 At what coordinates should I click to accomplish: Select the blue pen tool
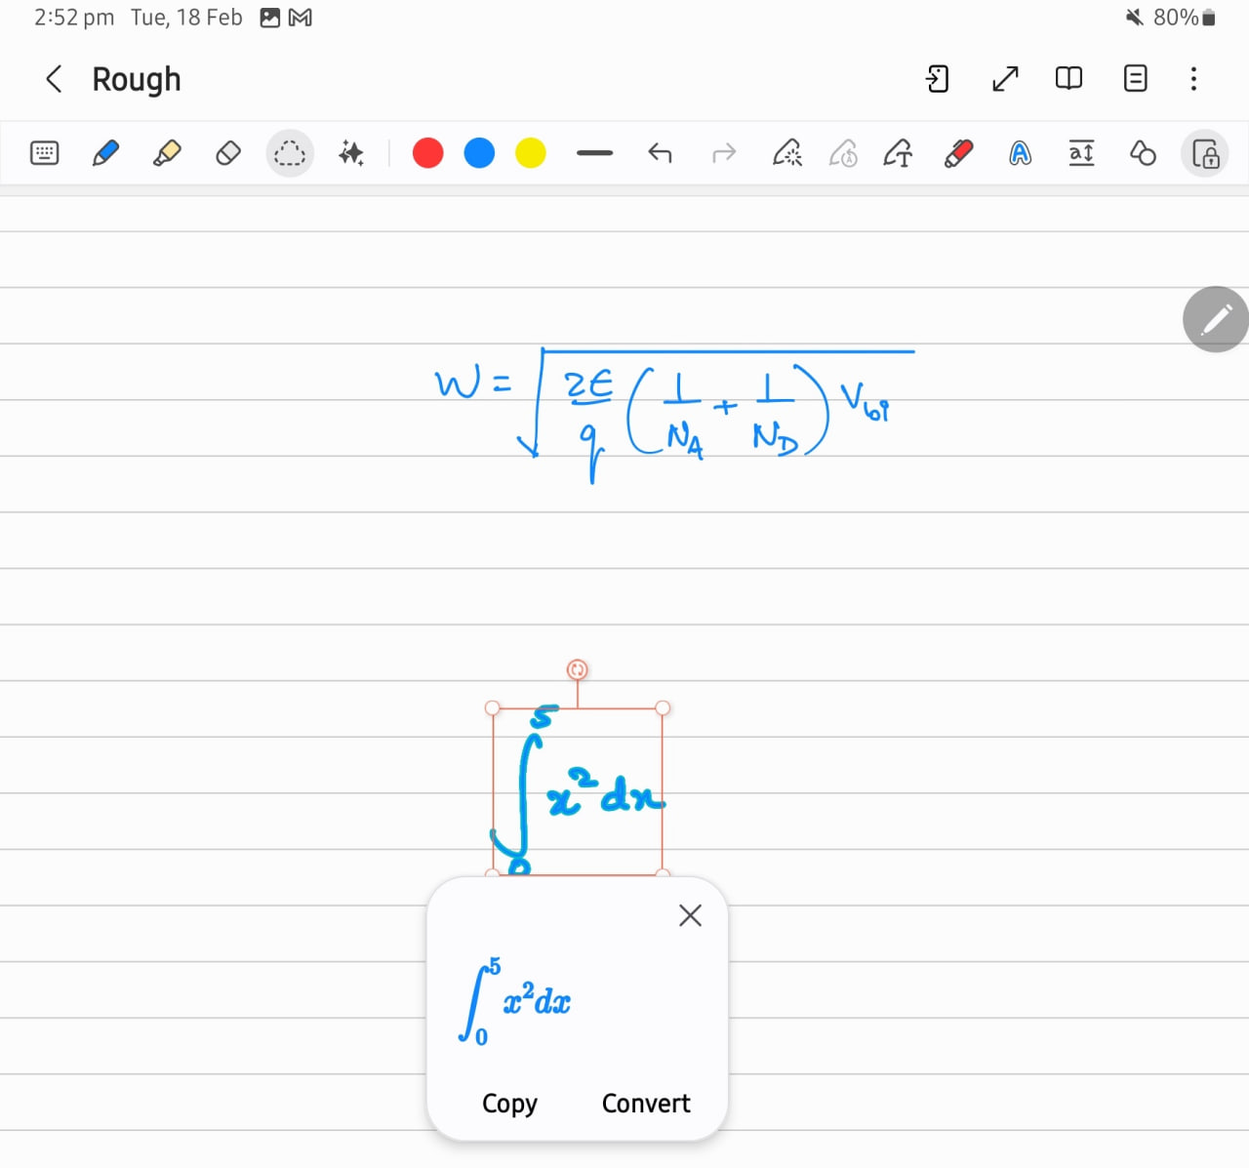[105, 153]
